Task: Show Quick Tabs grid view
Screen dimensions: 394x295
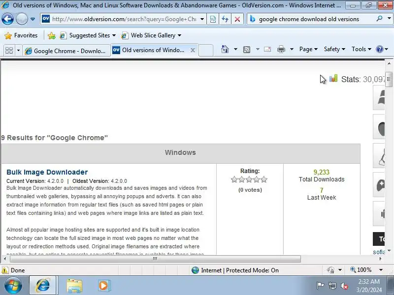Action: (x=9, y=51)
